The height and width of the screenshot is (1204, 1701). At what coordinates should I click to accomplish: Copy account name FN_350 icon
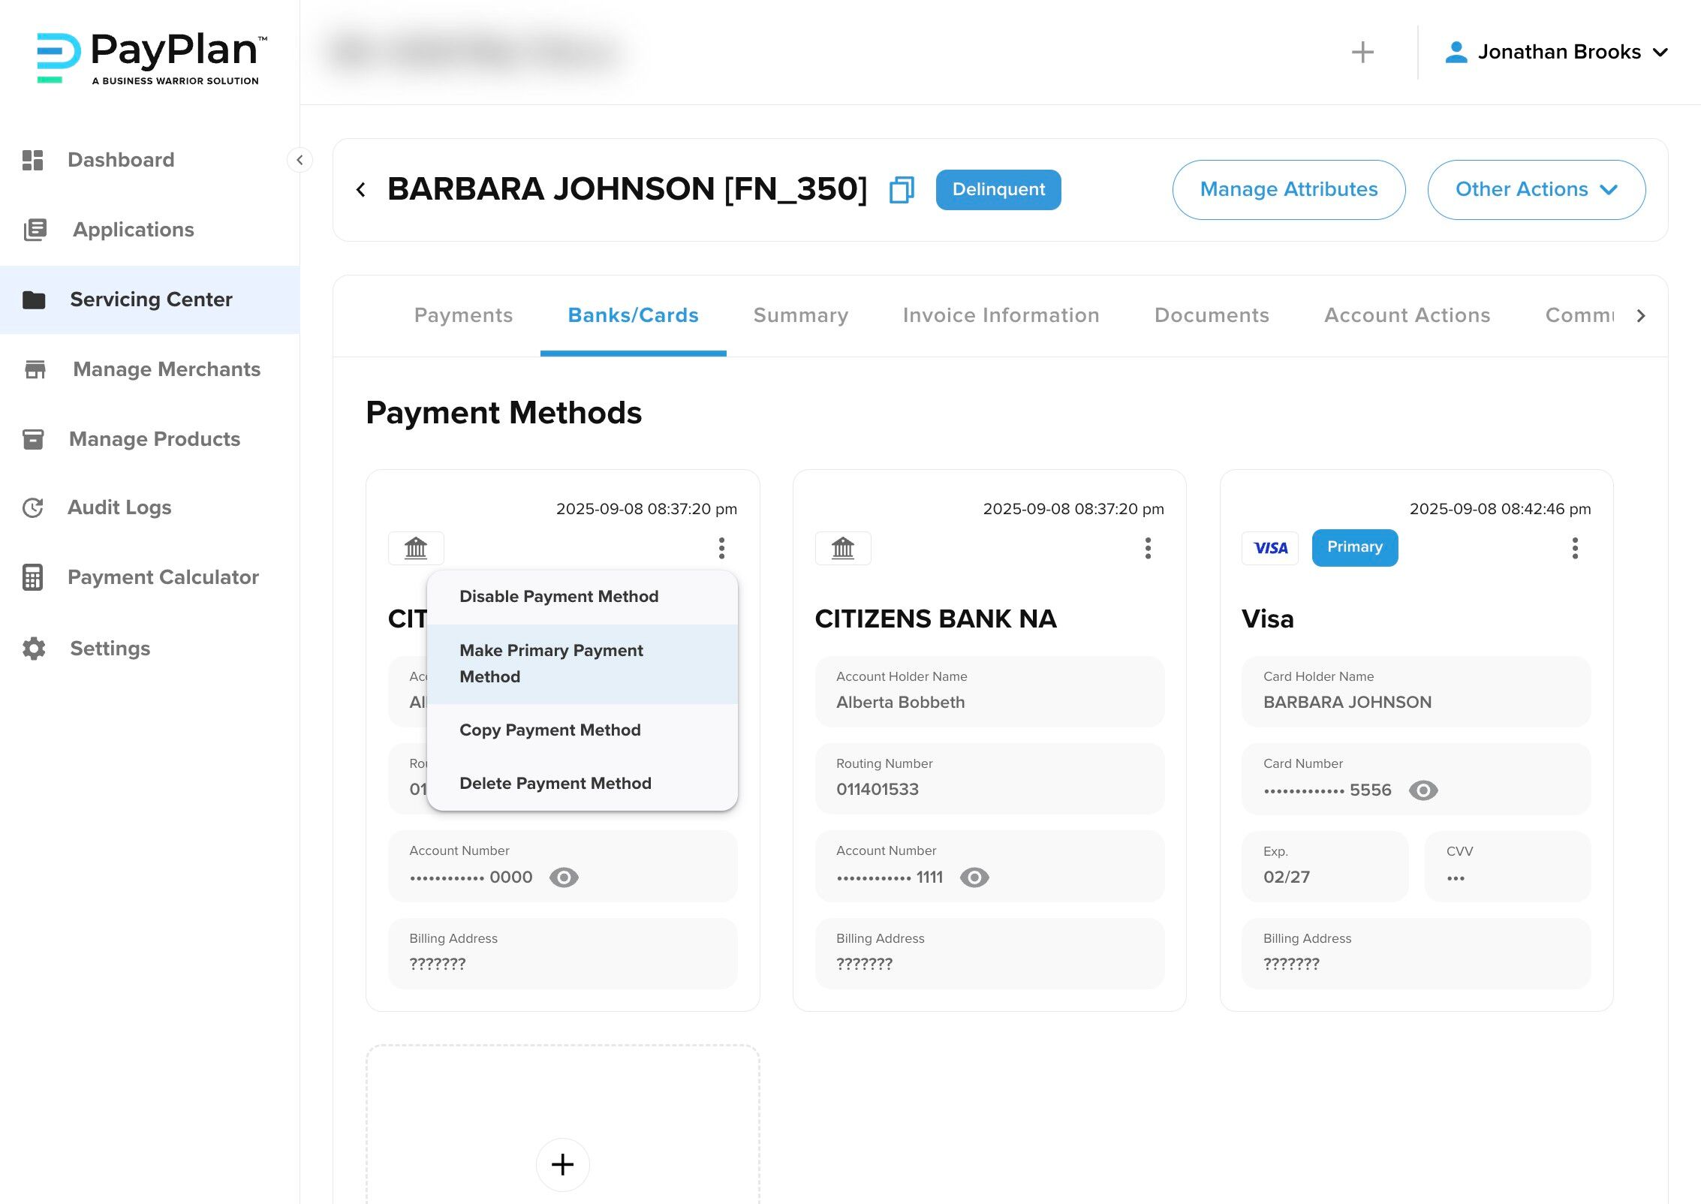[902, 190]
